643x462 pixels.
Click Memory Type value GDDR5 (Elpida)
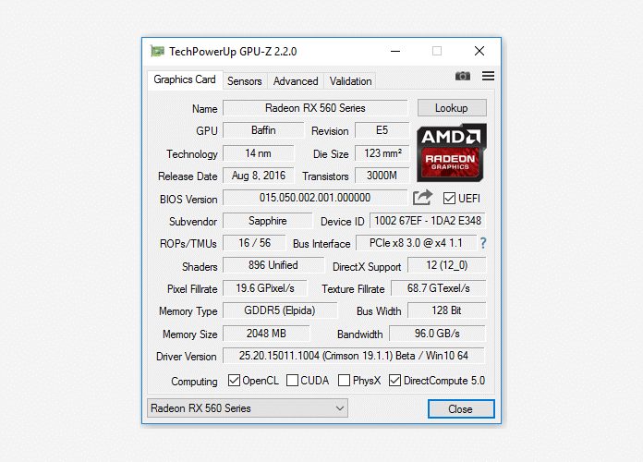click(280, 310)
